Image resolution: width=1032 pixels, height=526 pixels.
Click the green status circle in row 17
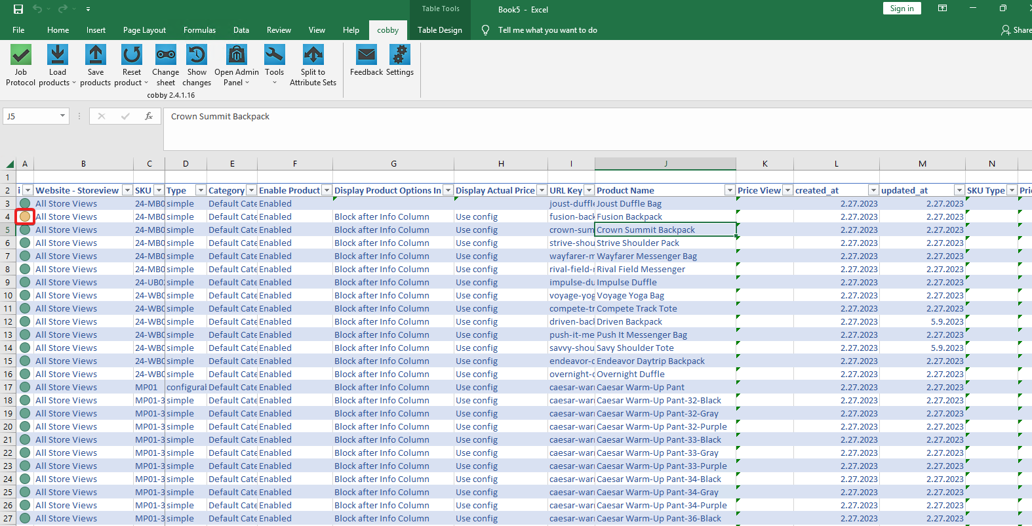(25, 387)
